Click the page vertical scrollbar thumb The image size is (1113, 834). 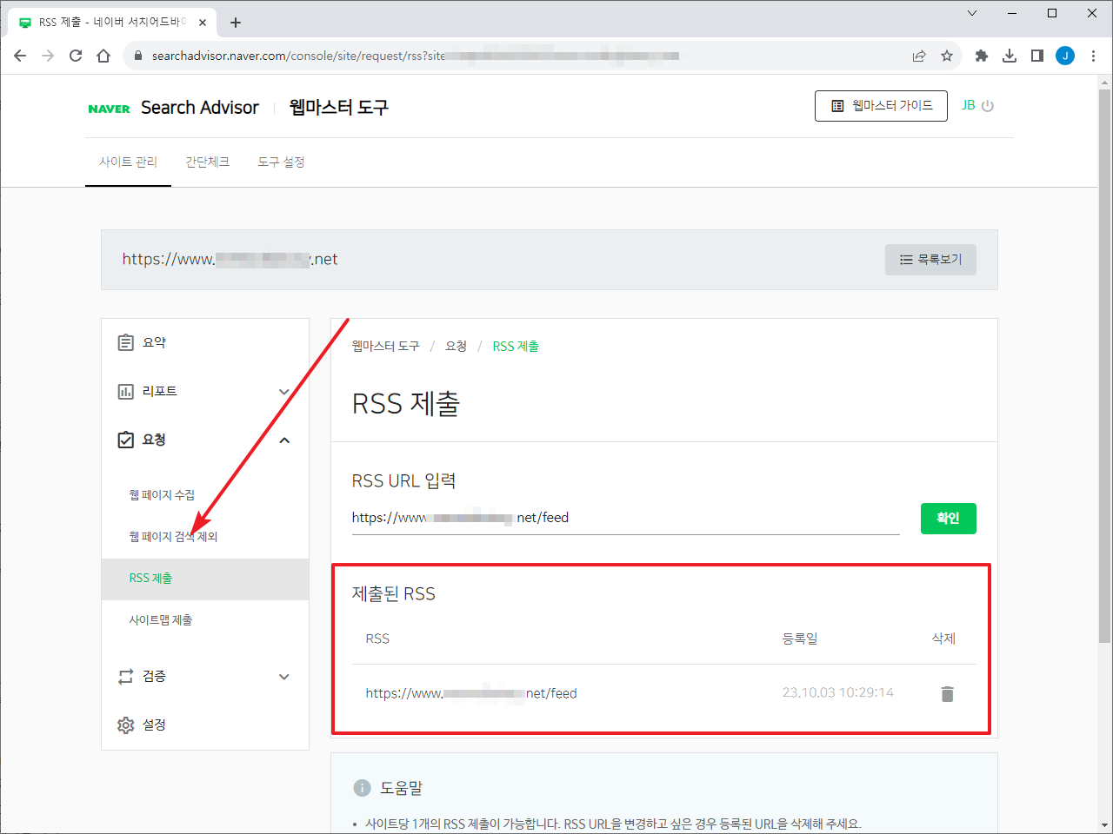point(1104,365)
